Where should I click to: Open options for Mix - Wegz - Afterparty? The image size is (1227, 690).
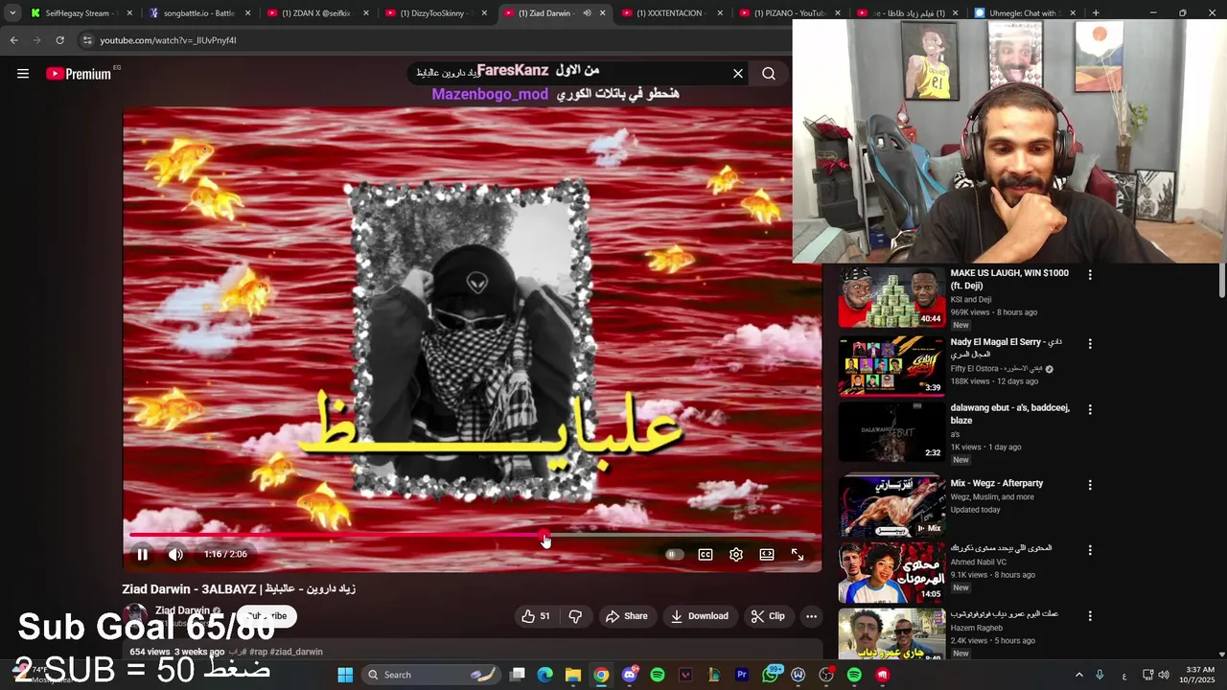(1089, 485)
